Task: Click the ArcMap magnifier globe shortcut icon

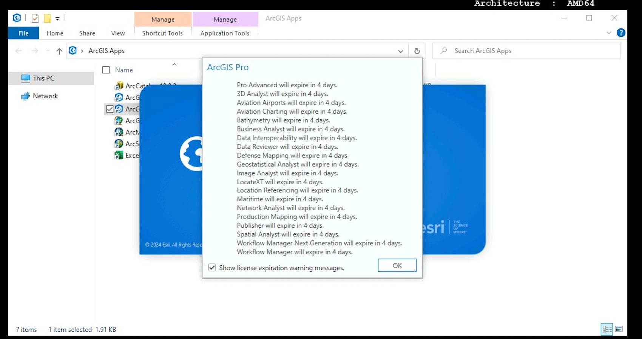Action: coord(119,132)
